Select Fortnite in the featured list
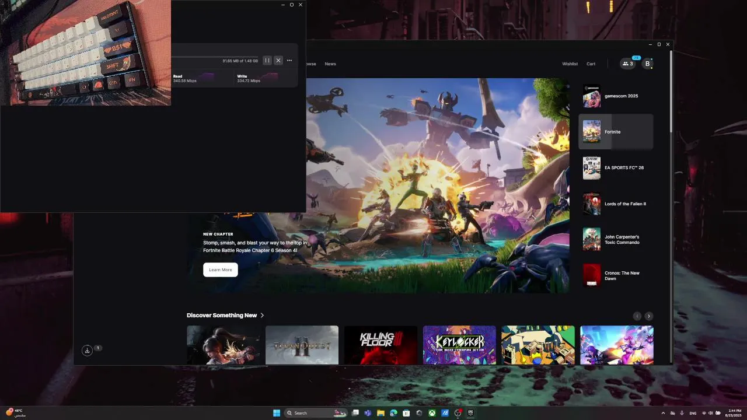Image resolution: width=747 pixels, height=420 pixels. pos(616,132)
